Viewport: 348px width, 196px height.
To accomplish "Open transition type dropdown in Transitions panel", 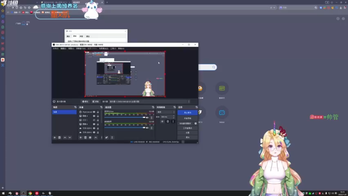I will pyautogui.click(x=166, y=112).
